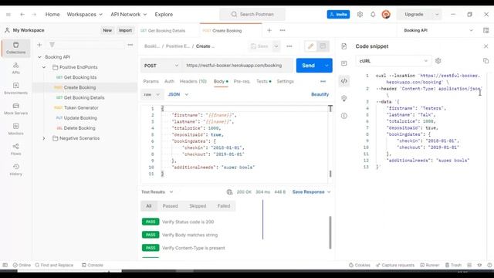494x278 pixels.
Task: Switch to edit mode pencil icon
Action: click(x=310, y=46)
